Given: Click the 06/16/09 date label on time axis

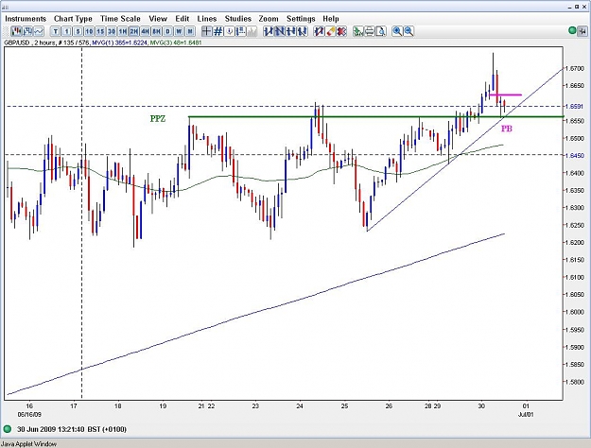Looking at the screenshot, I should pos(29,415).
